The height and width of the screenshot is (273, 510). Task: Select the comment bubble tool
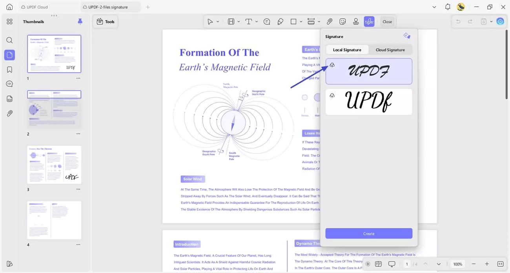tap(267, 22)
